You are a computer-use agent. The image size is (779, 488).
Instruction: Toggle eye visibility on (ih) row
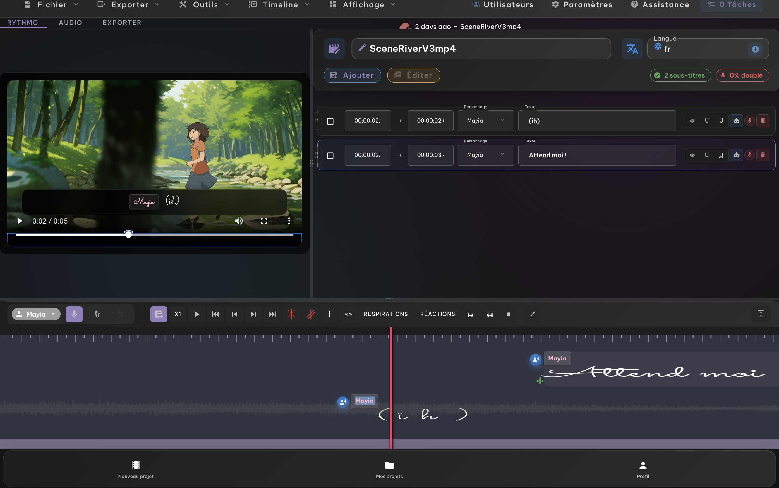(x=692, y=121)
